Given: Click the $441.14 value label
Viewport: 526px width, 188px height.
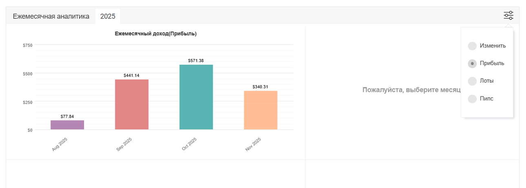Looking at the screenshot, I should tap(132, 75).
